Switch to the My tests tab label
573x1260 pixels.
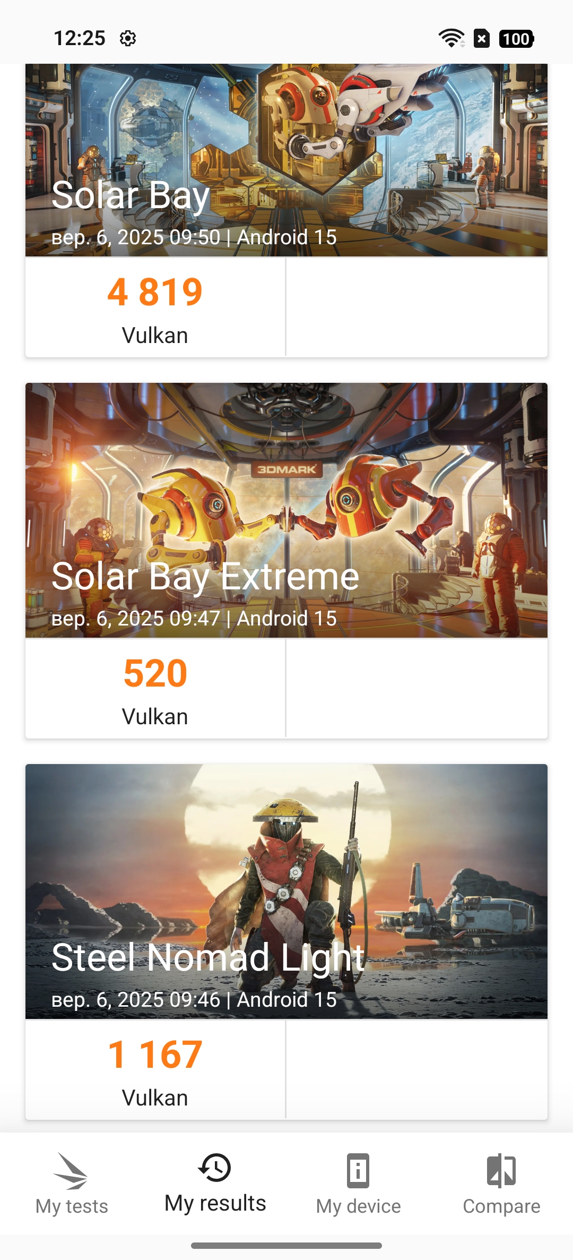coord(72,1206)
